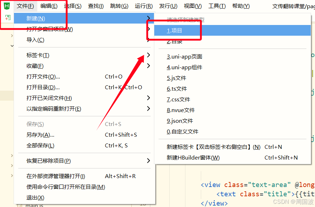Click the chevron on 打开已关闭文件(H) row
Screen dimensions: 315x207
[148, 98]
